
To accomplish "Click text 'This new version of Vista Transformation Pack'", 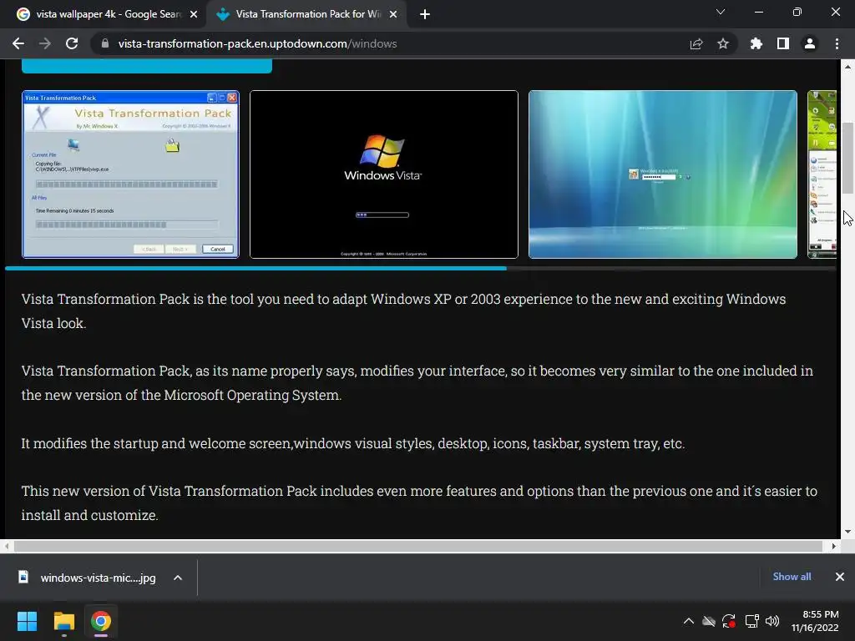I will [169, 491].
